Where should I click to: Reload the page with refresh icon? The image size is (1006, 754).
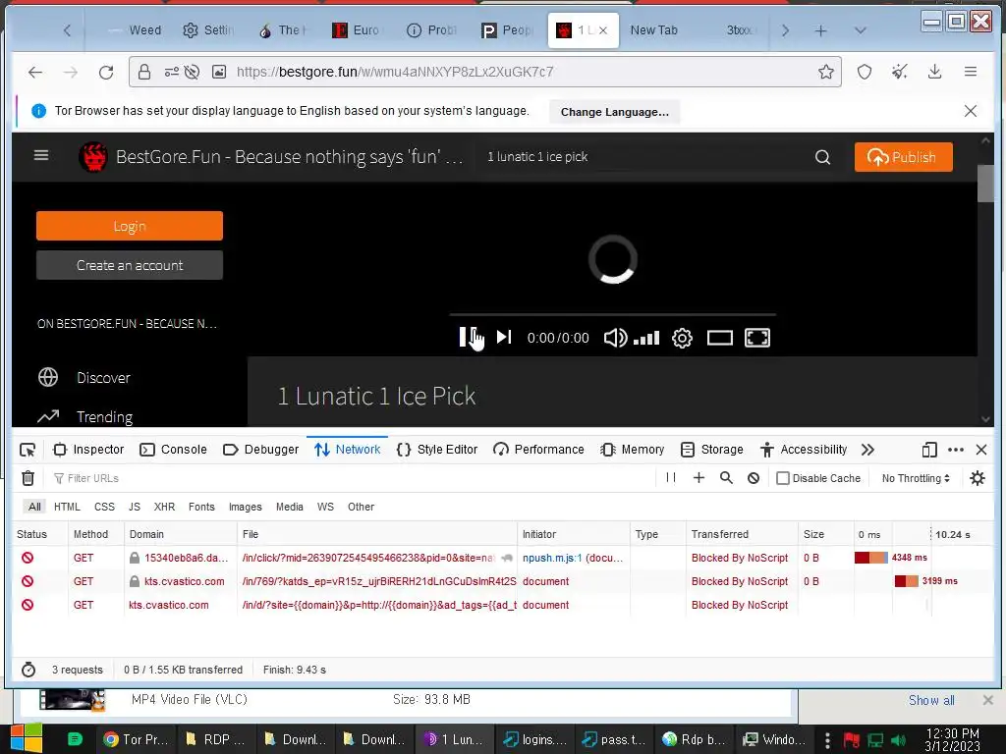pyautogui.click(x=106, y=72)
